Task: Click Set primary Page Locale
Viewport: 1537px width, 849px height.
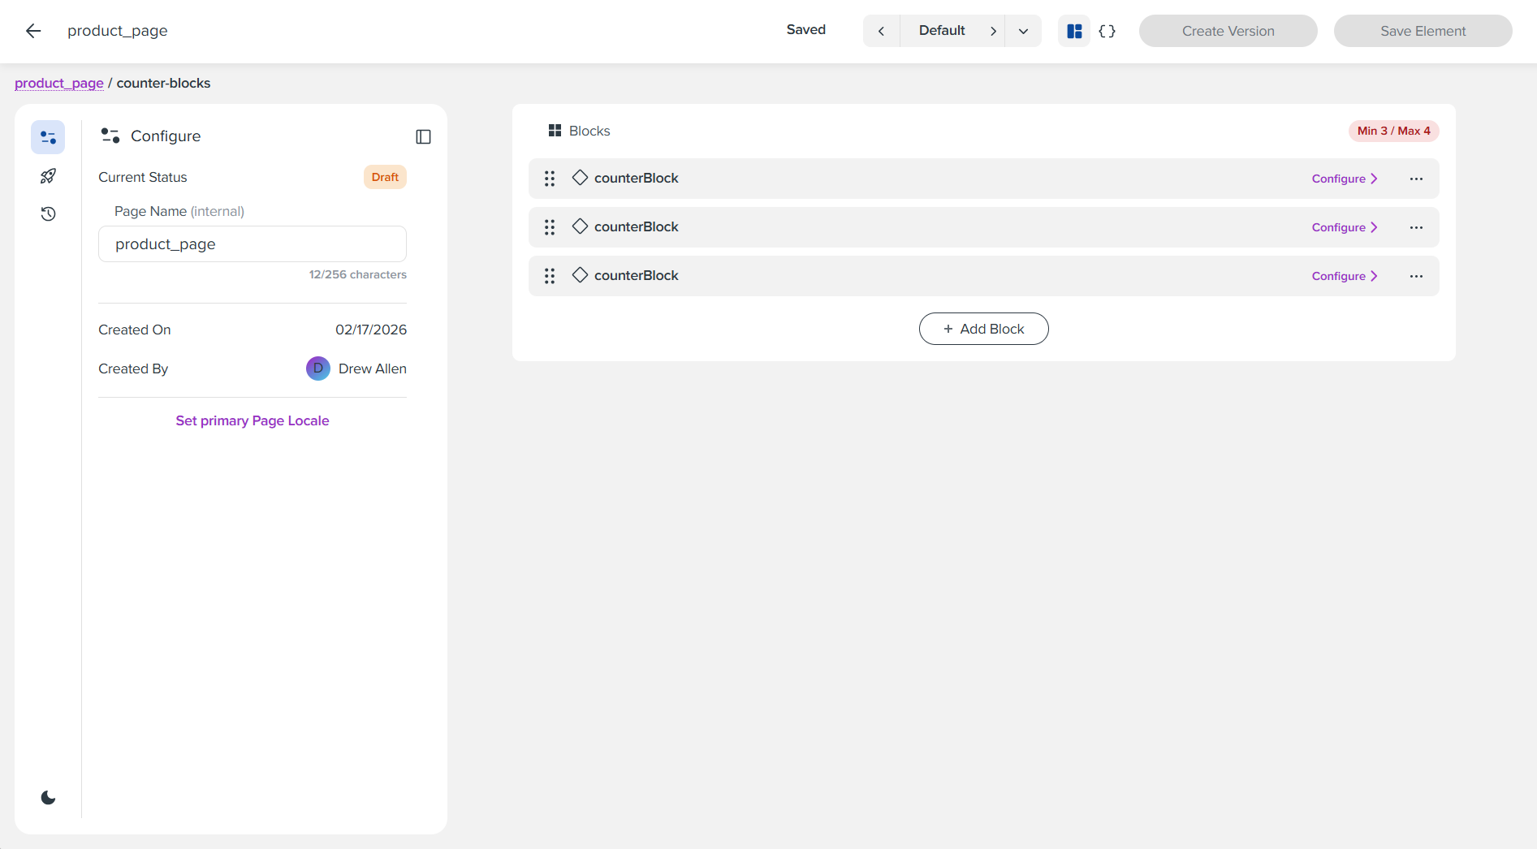Action: (252, 420)
